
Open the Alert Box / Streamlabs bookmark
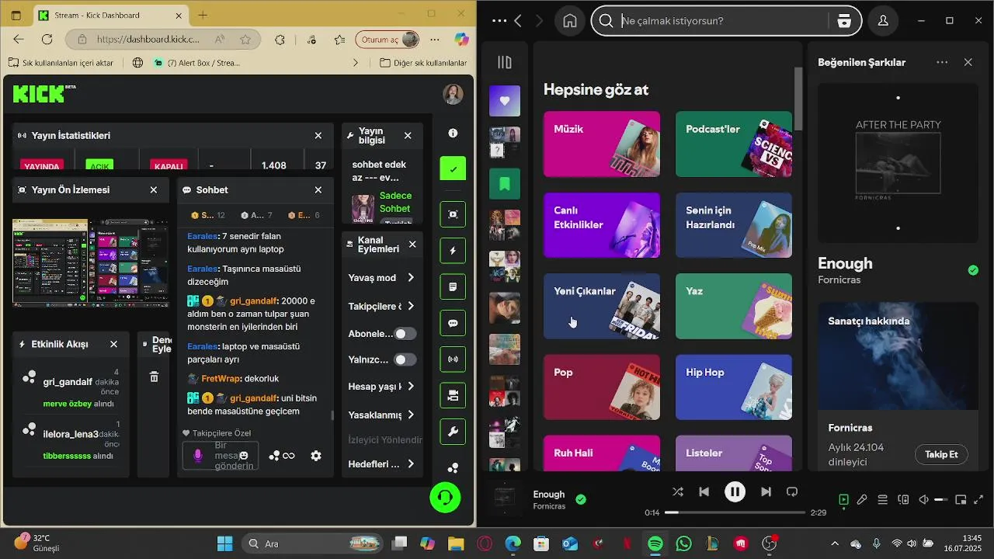pos(197,63)
